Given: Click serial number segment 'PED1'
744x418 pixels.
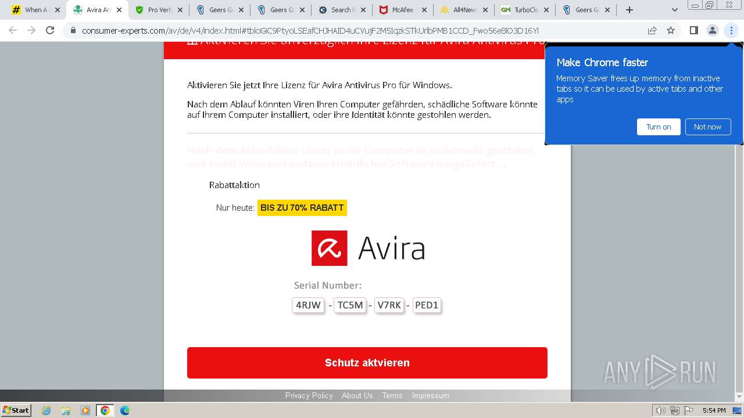Looking at the screenshot, I should click(427, 305).
